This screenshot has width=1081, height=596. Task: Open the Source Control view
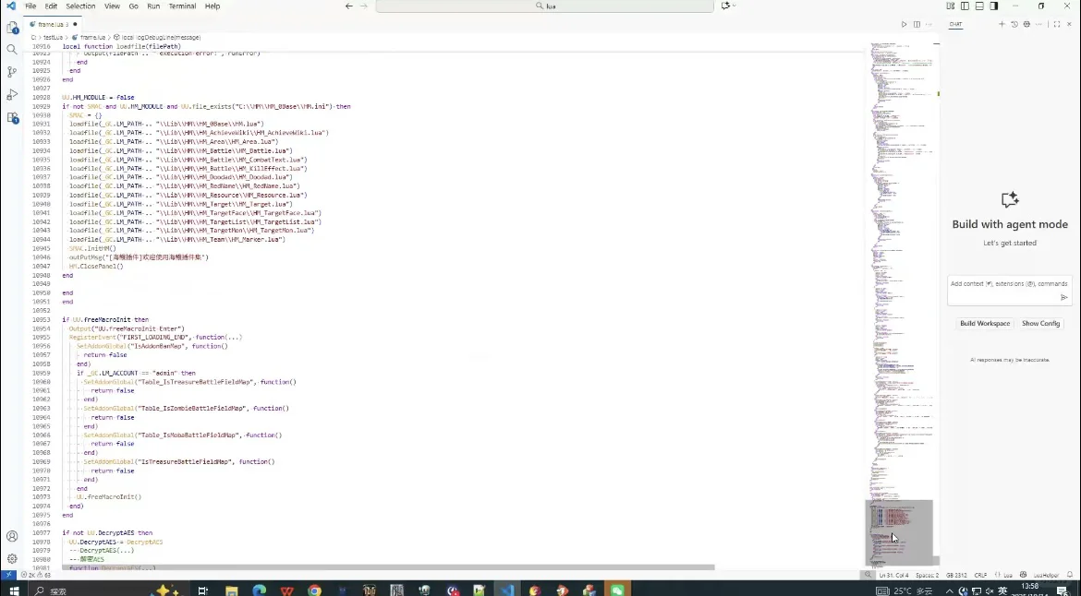point(12,72)
